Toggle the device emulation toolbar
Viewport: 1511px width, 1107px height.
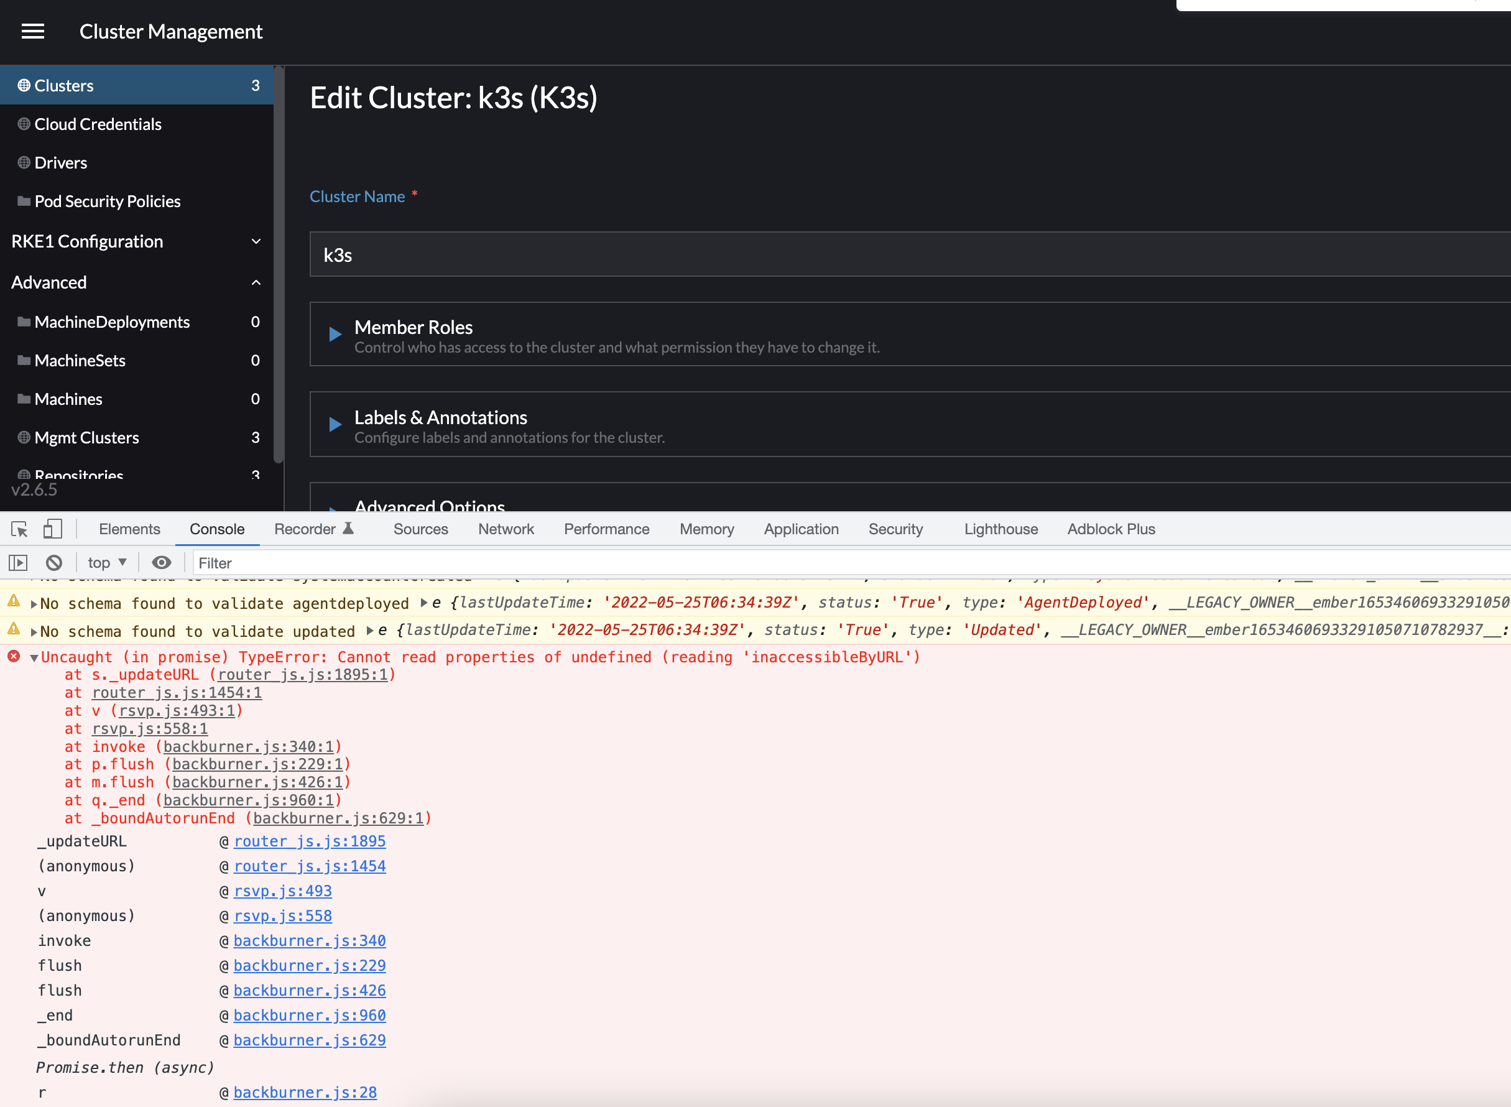pyautogui.click(x=53, y=529)
